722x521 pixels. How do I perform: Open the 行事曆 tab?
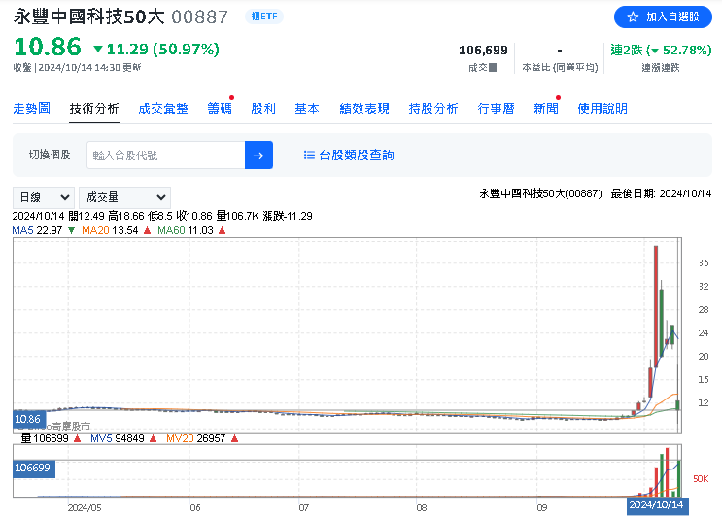click(x=496, y=108)
